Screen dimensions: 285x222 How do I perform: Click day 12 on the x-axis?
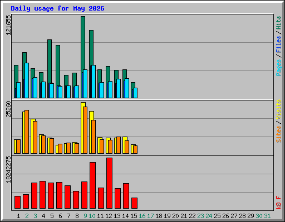click(109, 216)
